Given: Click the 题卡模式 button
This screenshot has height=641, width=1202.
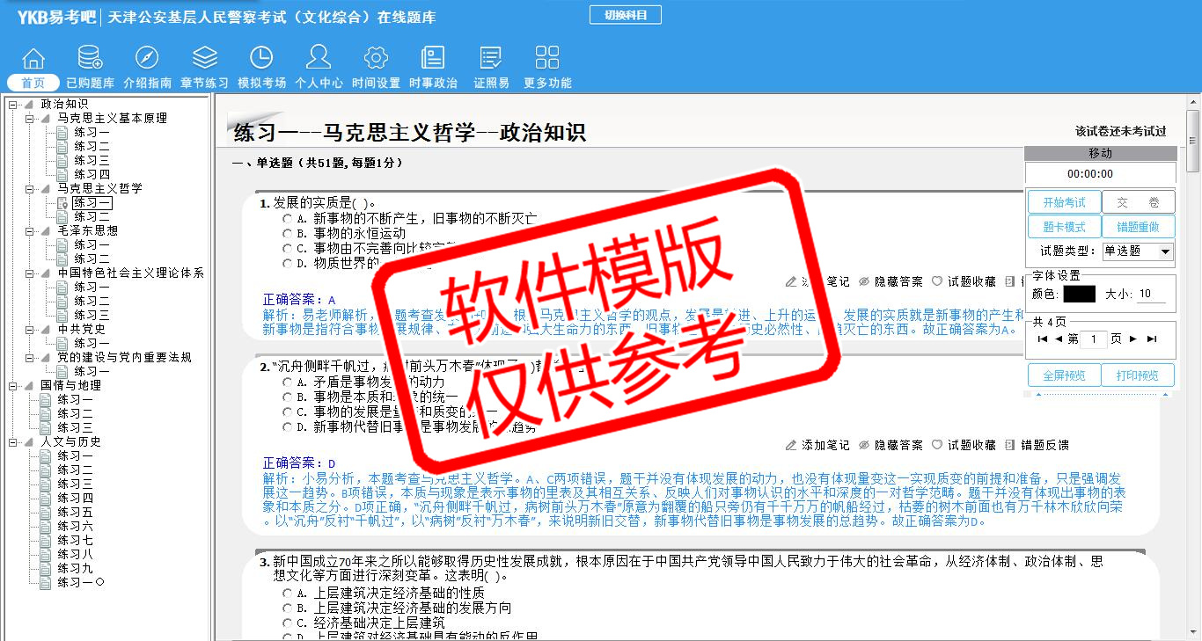Looking at the screenshot, I should [1064, 227].
